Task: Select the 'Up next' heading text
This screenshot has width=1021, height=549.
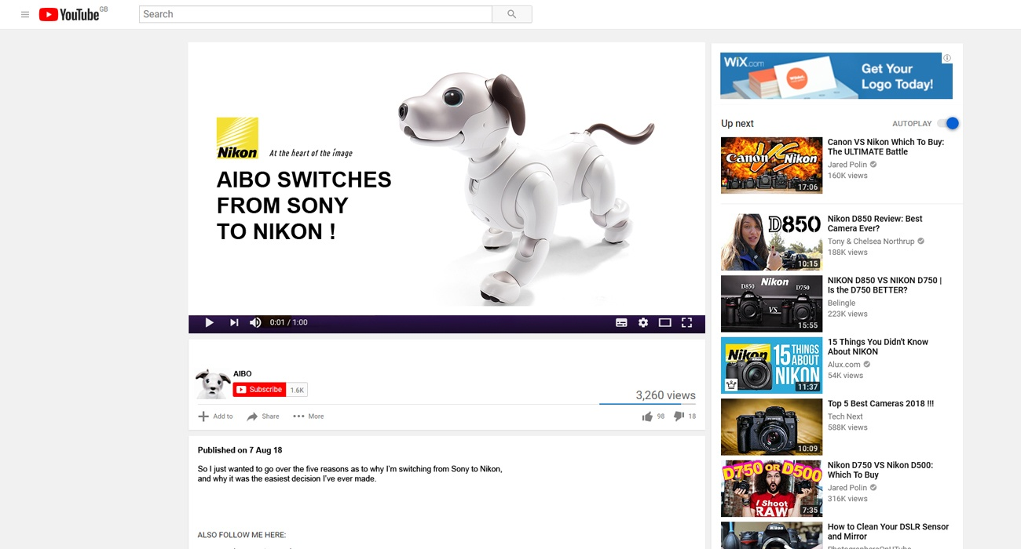Action: pyautogui.click(x=737, y=124)
